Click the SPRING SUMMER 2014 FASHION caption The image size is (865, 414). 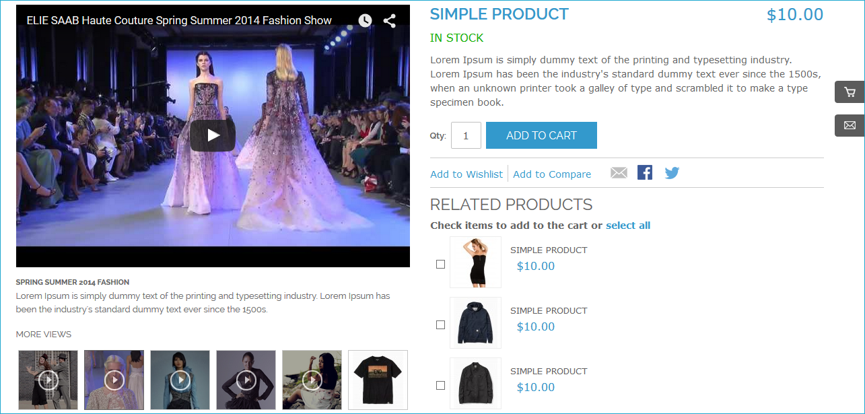click(73, 282)
